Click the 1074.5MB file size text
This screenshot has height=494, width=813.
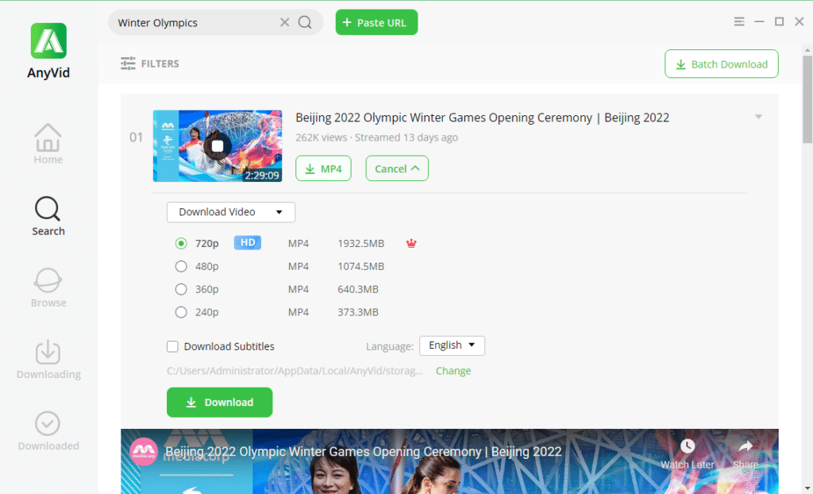(361, 266)
